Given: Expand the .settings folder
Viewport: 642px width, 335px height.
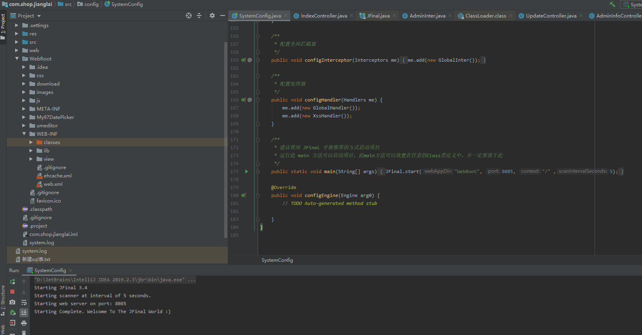Looking at the screenshot, I should pos(17,25).
